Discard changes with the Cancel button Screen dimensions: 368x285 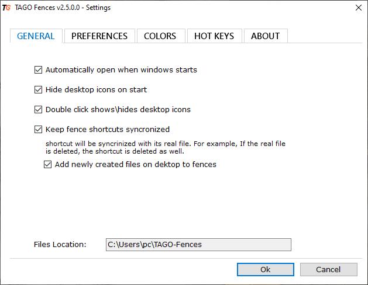click(x=329, y=270)
